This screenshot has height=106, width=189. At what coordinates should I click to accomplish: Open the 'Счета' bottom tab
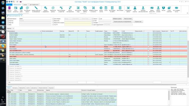(x=28, y=88)
